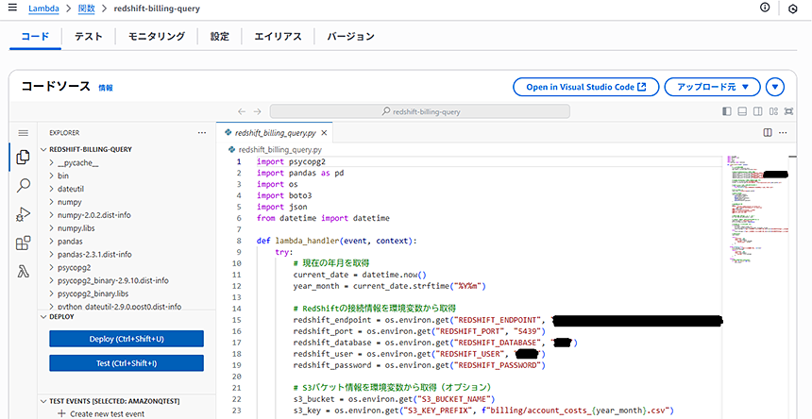Click Test (Ctrl+Shift+I) button
The height and width of the screenshot is (419, 812).
(127, 363)
